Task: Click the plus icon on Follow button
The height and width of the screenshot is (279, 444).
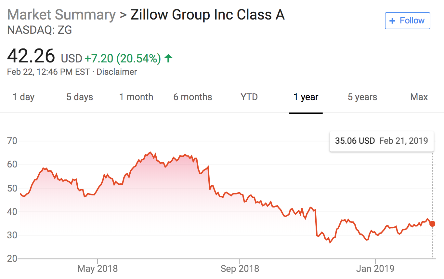Action: (392, 20)
